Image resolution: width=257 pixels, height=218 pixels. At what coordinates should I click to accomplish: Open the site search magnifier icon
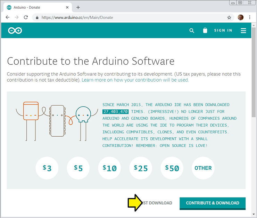point(192,30)
